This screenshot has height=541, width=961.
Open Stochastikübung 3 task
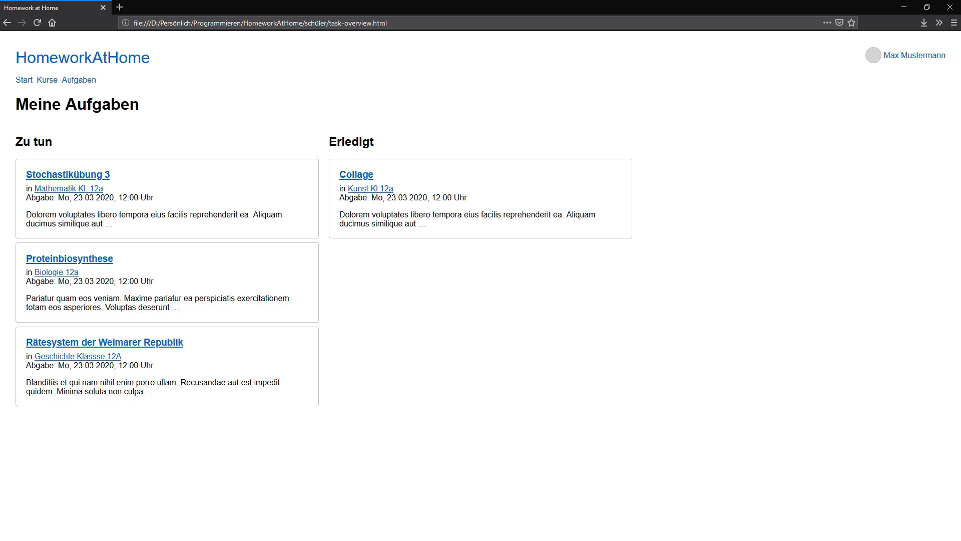68,175
